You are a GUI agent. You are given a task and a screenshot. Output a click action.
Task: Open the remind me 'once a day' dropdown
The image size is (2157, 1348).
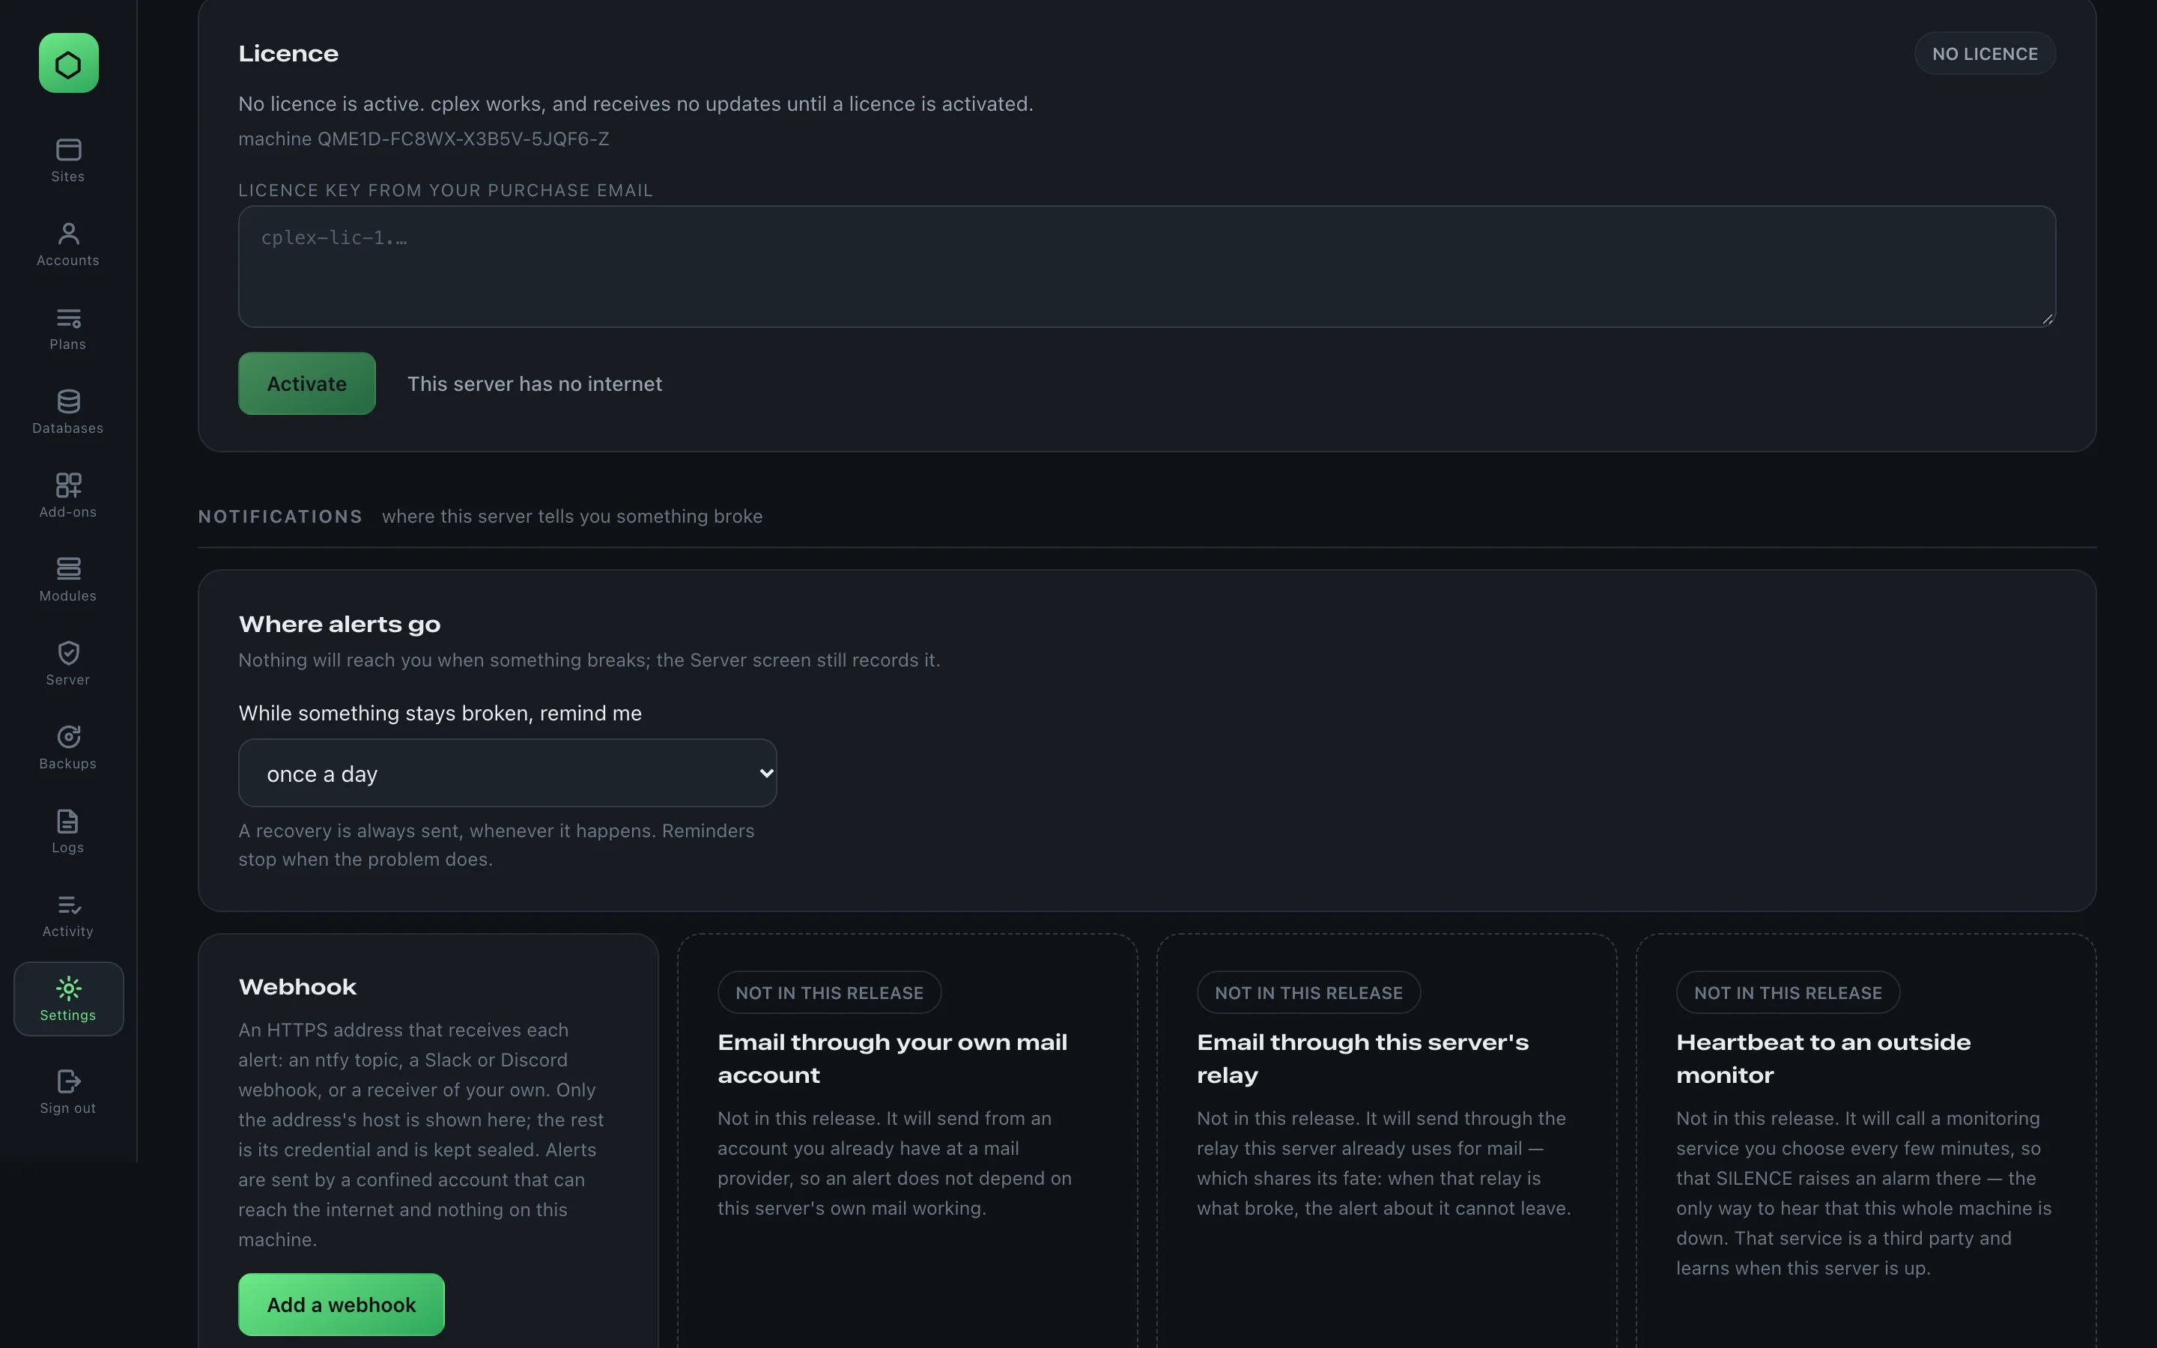pos(507,773)
